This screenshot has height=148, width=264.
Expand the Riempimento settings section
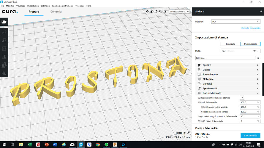[x=228, y=74]
